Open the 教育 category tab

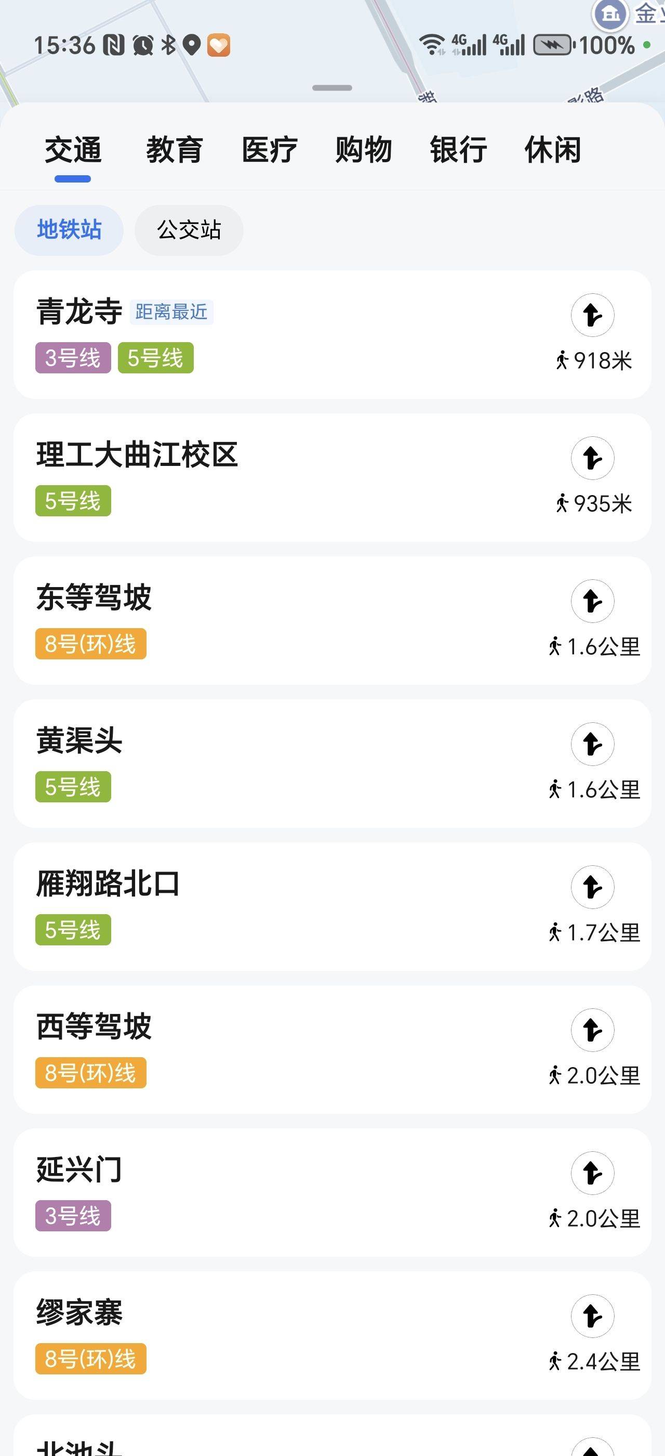pos(175,150)
